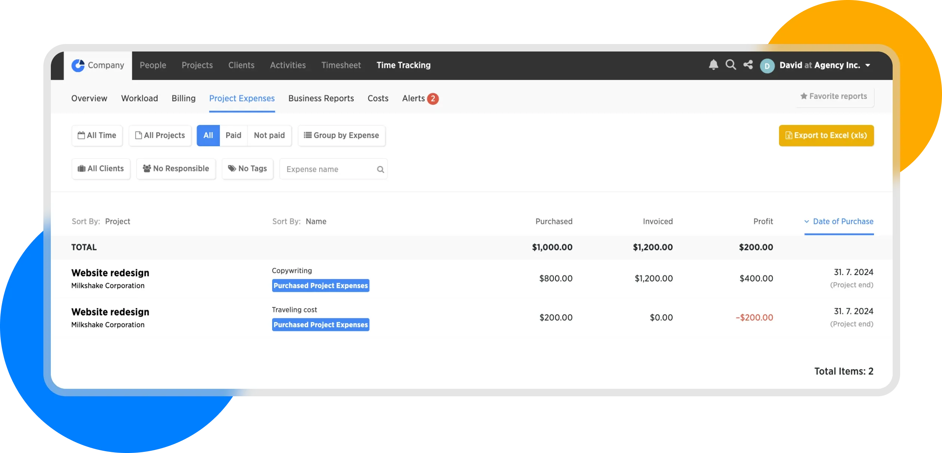Click the share icon in header
Screen dimensions: 942x453
click(748, 65)
